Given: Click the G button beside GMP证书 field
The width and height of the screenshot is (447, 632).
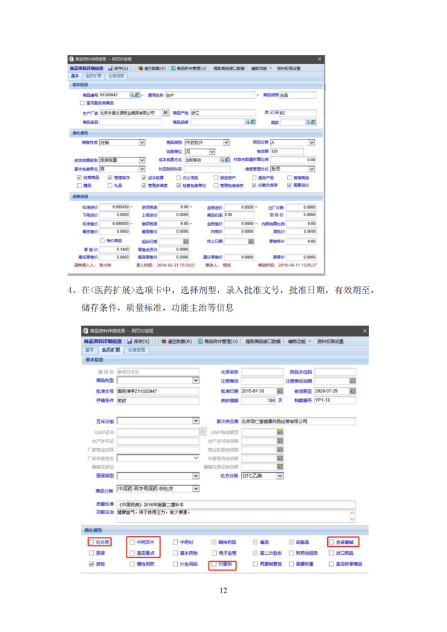Looking at the screenshot, I should (203, 431).
